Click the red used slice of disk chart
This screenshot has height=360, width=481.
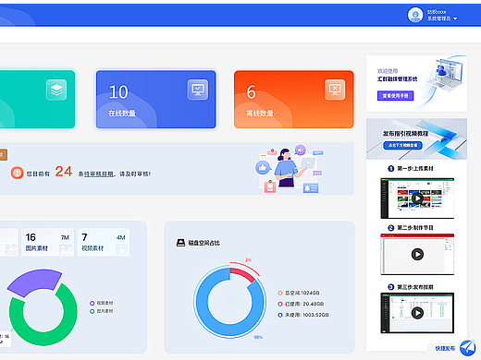pos(243,273)
